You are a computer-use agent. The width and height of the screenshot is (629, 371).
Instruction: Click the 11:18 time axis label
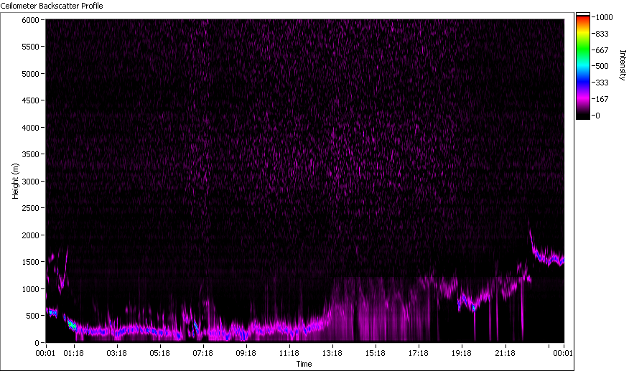coord(289,353)
